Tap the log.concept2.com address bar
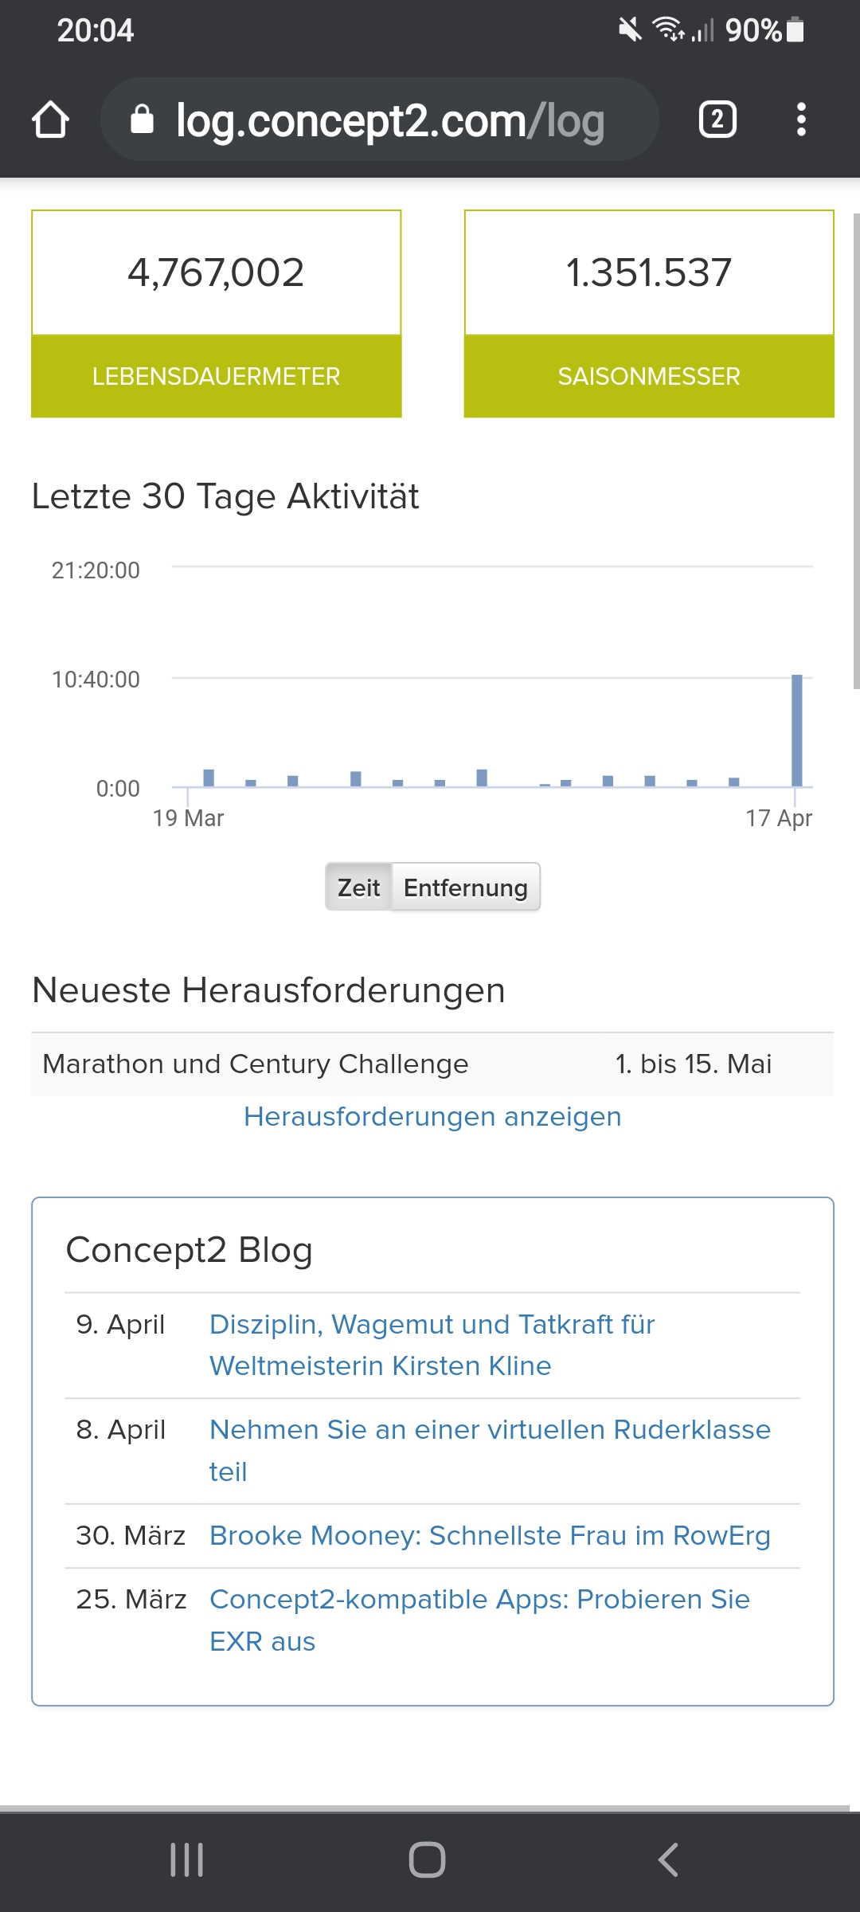Viewport: 860px width, 1912px height. 390,120
